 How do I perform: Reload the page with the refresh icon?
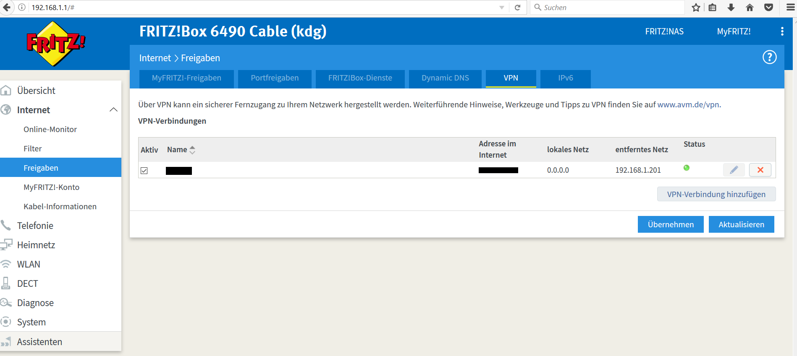coord(517,7)
